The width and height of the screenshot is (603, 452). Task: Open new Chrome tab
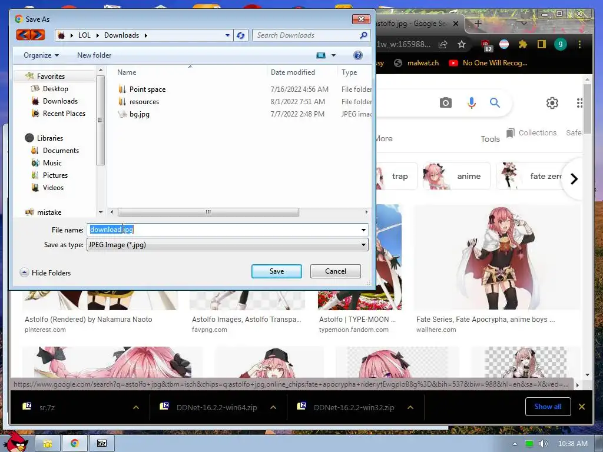point(478,24)
